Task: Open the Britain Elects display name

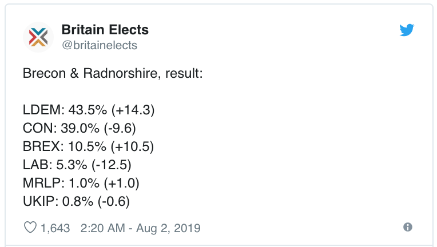Action: (x=105, y=30)
